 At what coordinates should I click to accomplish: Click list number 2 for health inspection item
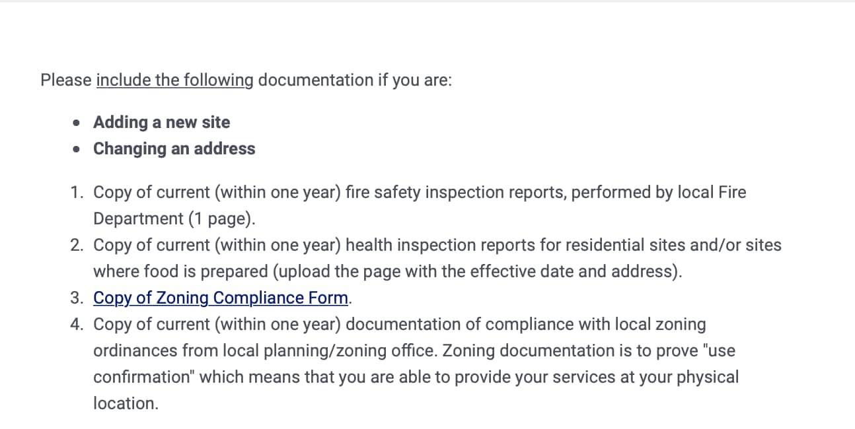tap(77, 245)
